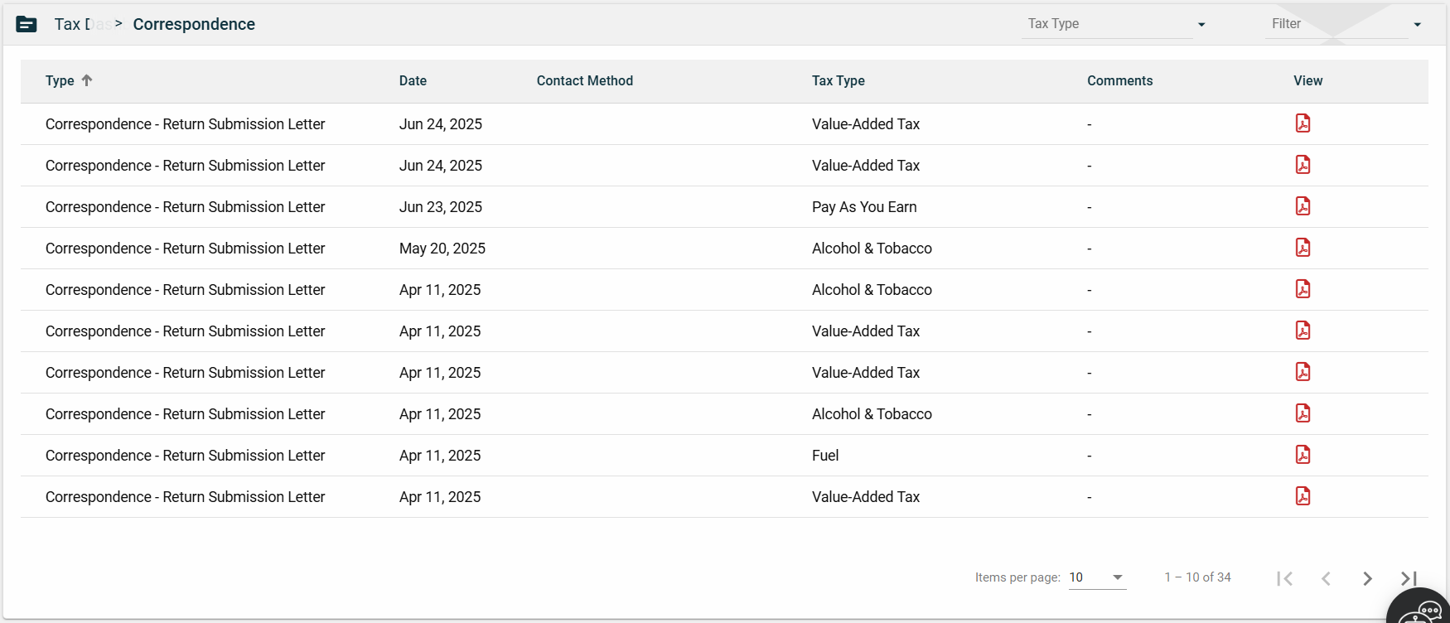Viewport: 1450px width, 623px height.
Task: Click the Comments column header
Action: [x=1119, y=80]
